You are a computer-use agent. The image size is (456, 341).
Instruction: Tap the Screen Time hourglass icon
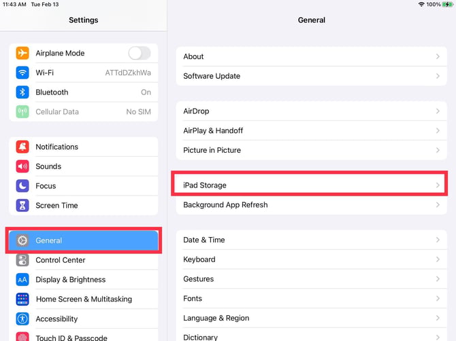(x=22, y=205)
